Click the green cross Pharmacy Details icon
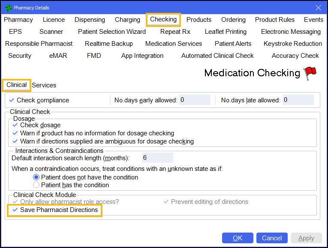The image size is (328, 248). (8, 8)
